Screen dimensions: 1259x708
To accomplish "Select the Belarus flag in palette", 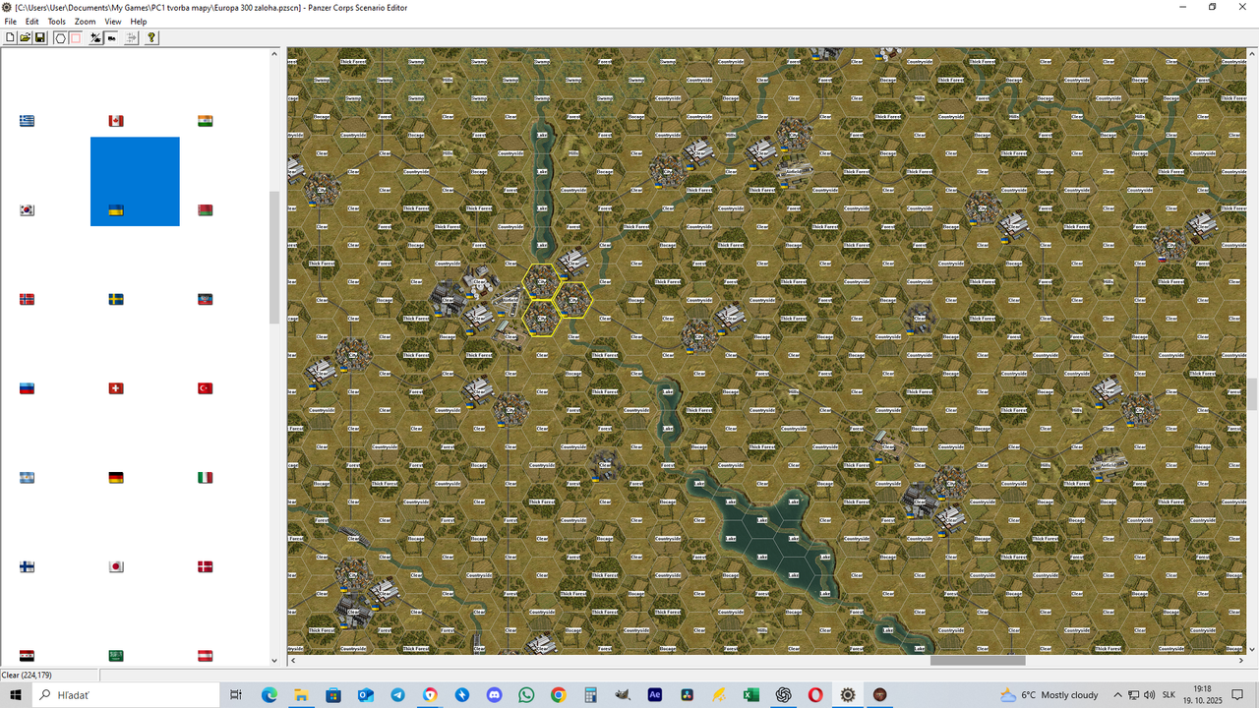I will coord(205,210).
